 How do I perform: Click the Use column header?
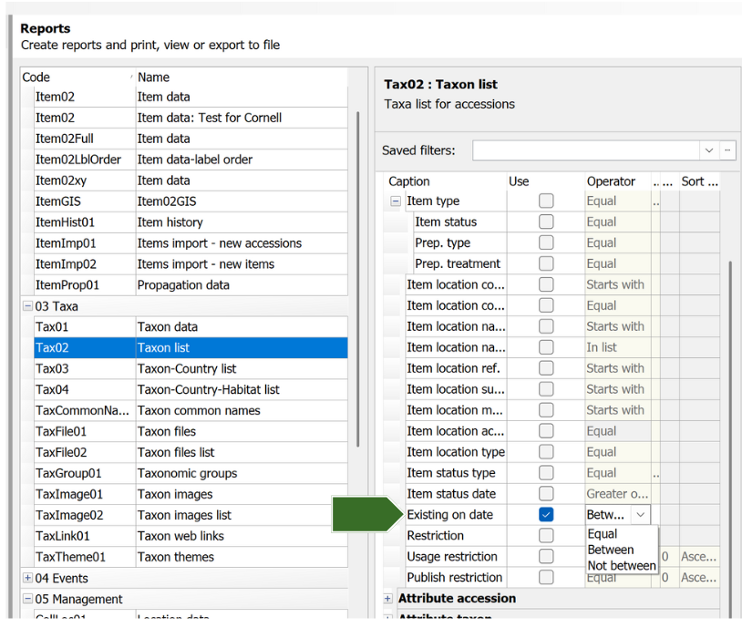(x=546, y=181)
